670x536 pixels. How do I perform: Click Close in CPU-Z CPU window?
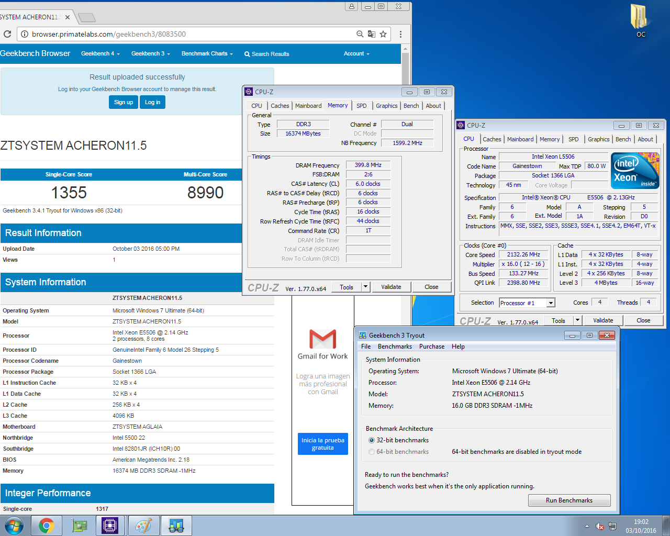point(643,320)
